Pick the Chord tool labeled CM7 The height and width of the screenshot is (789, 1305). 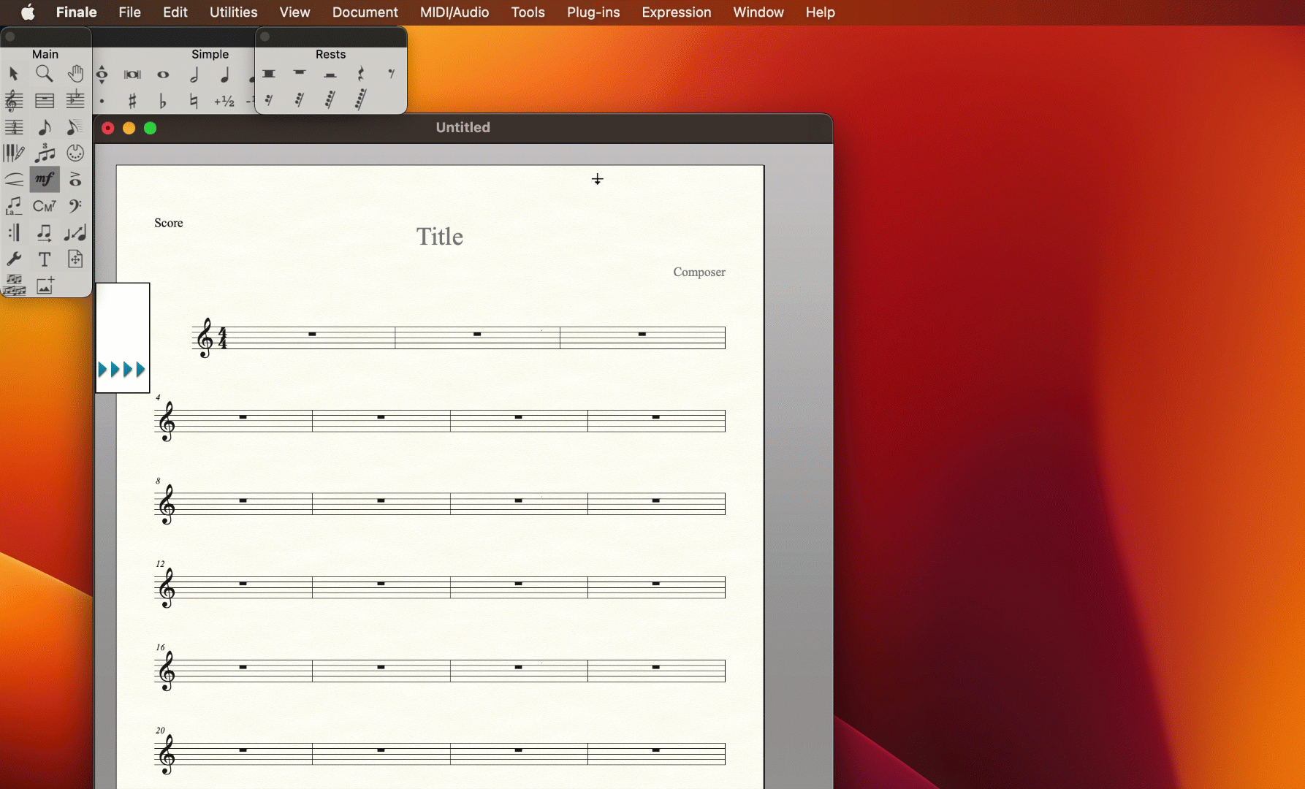pos(45,206)
